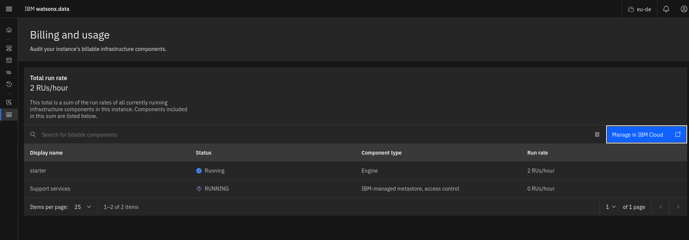Go to Home in the sidebar

(x=9, y=30)
